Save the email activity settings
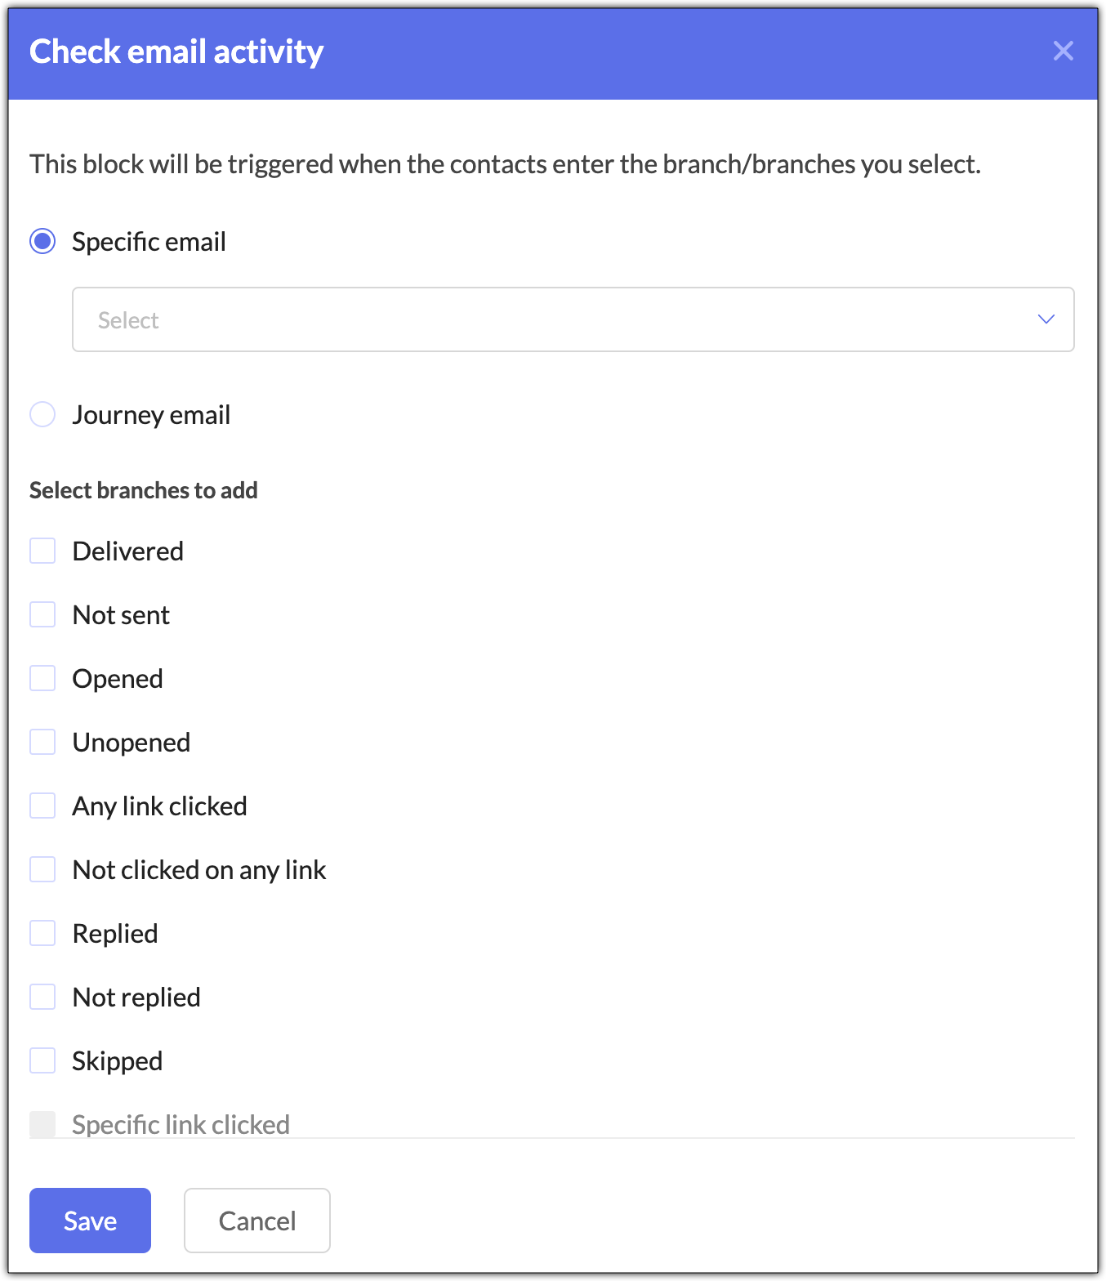The width and height of the screenshot is (1106, 1281). 90,1221
